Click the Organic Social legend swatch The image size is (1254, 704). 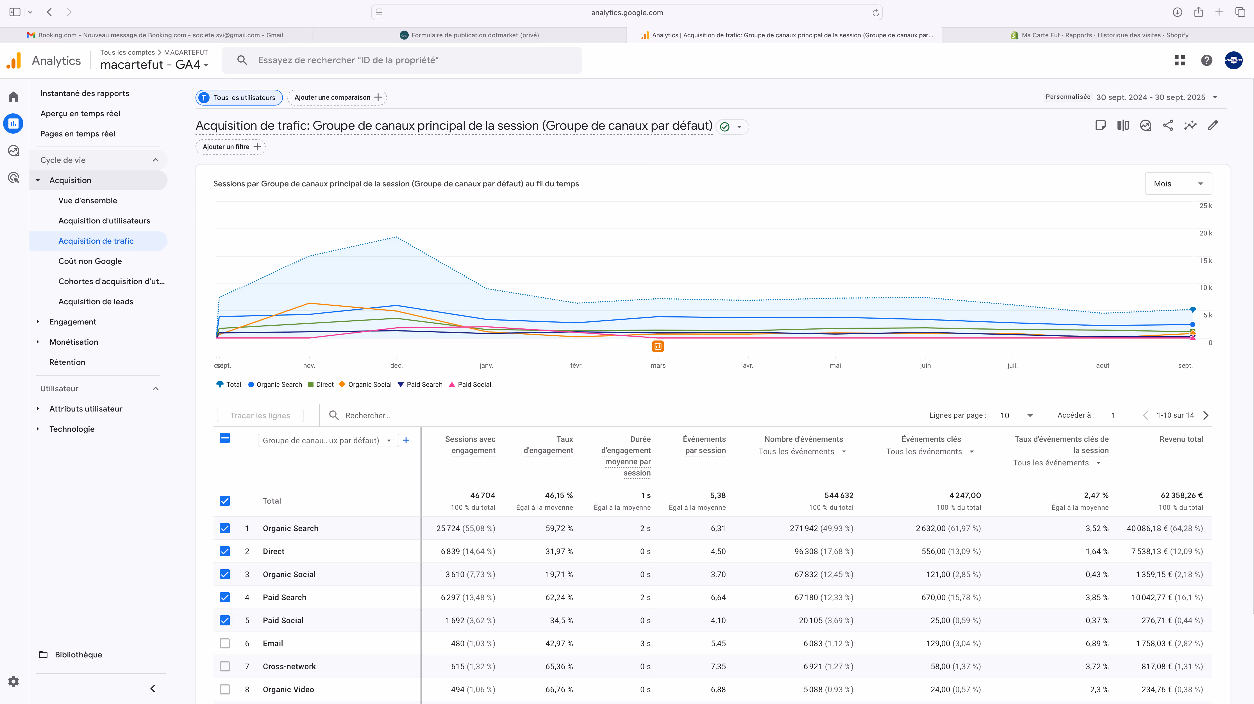coord(342,384)
